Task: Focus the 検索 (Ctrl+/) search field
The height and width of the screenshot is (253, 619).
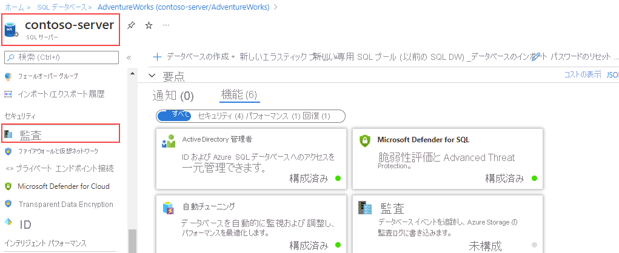Action: coord(61,57)
